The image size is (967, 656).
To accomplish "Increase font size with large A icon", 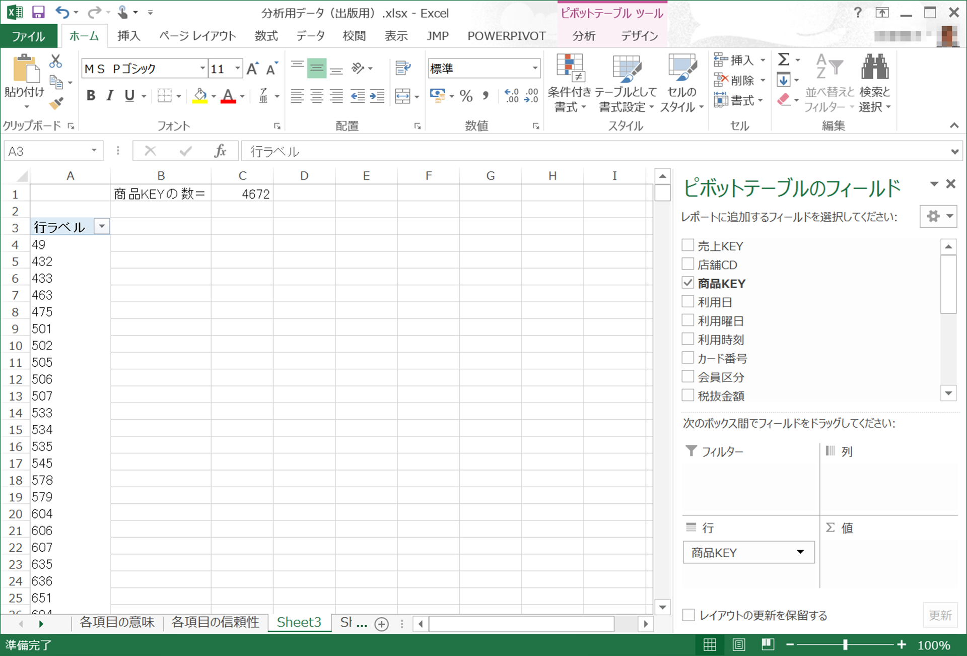I will [x=252, y=69].
